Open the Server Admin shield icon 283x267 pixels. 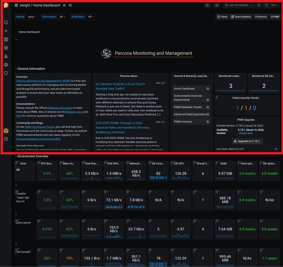tap(6, 73)
